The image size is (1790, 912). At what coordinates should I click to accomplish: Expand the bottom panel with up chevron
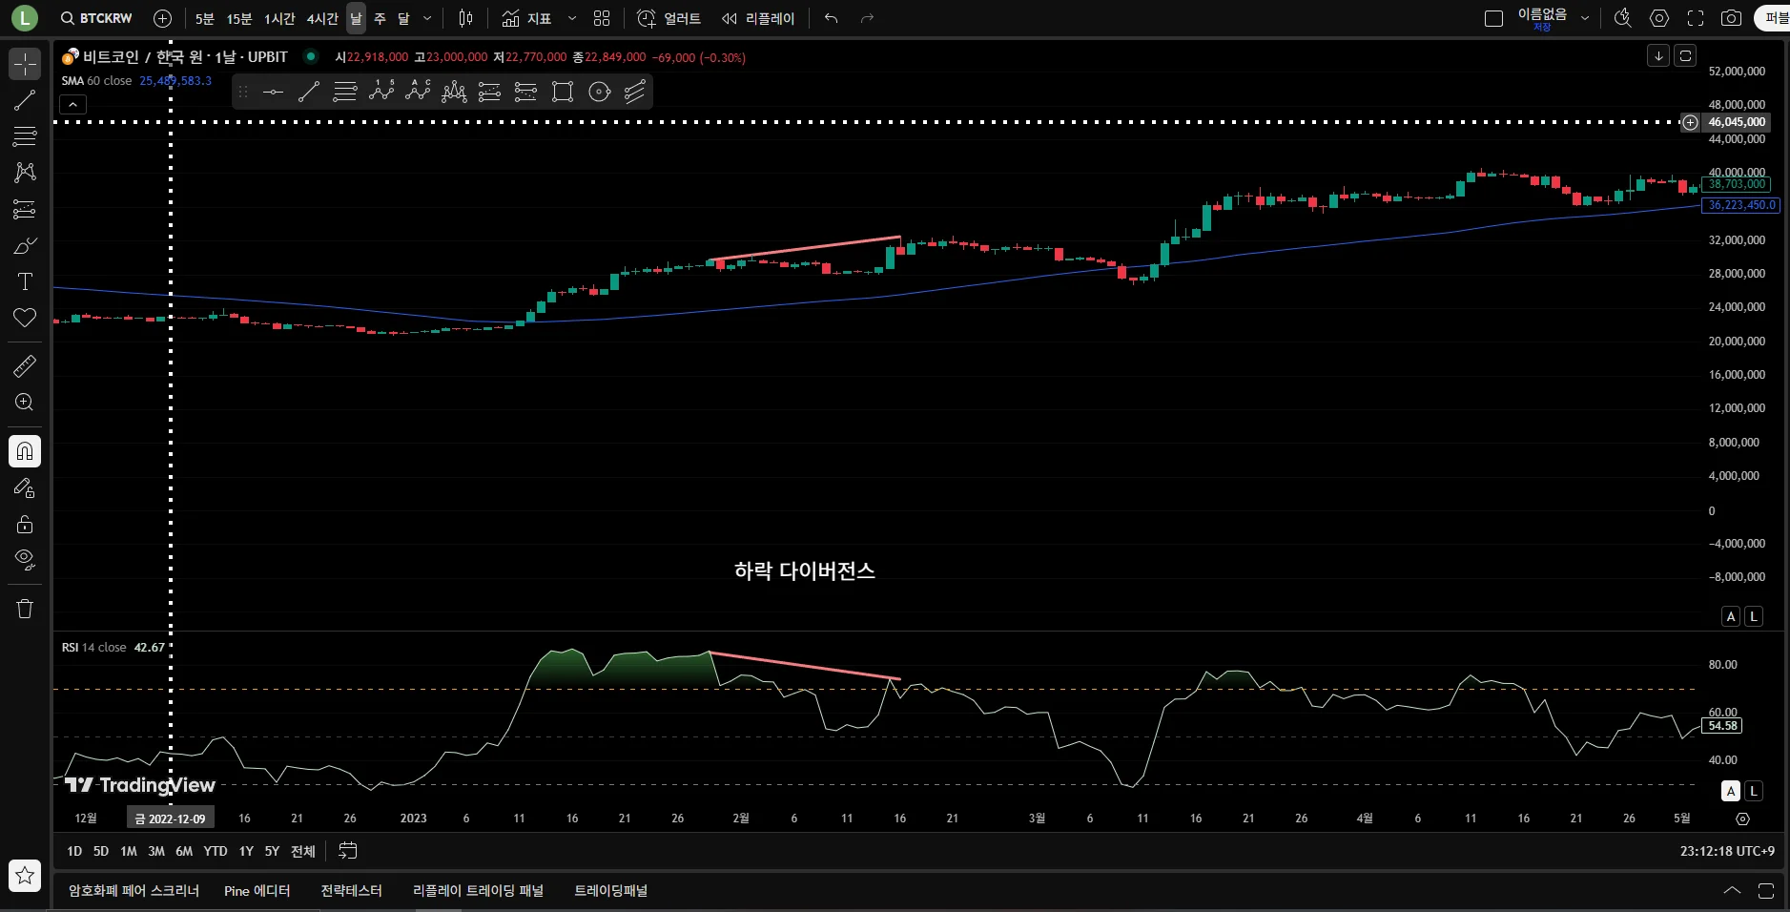1732,891
